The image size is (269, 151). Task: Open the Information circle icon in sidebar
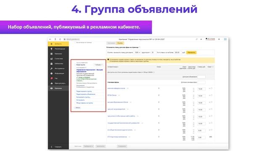click(x=51, y=73)
